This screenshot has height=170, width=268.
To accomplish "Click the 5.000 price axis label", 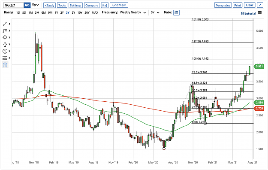I will point(259,31).
